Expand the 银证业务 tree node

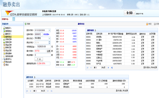pos(2,62)
